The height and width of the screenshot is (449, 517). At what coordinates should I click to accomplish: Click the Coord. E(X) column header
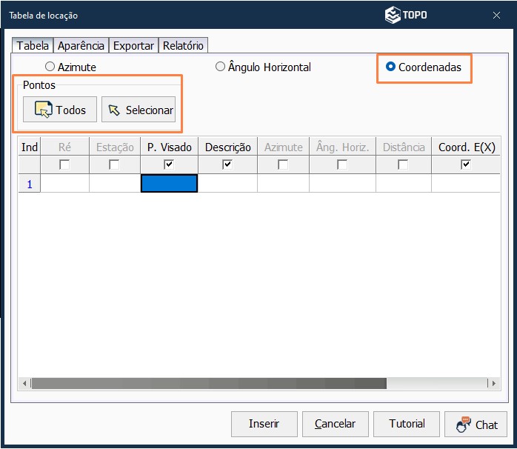466,147
